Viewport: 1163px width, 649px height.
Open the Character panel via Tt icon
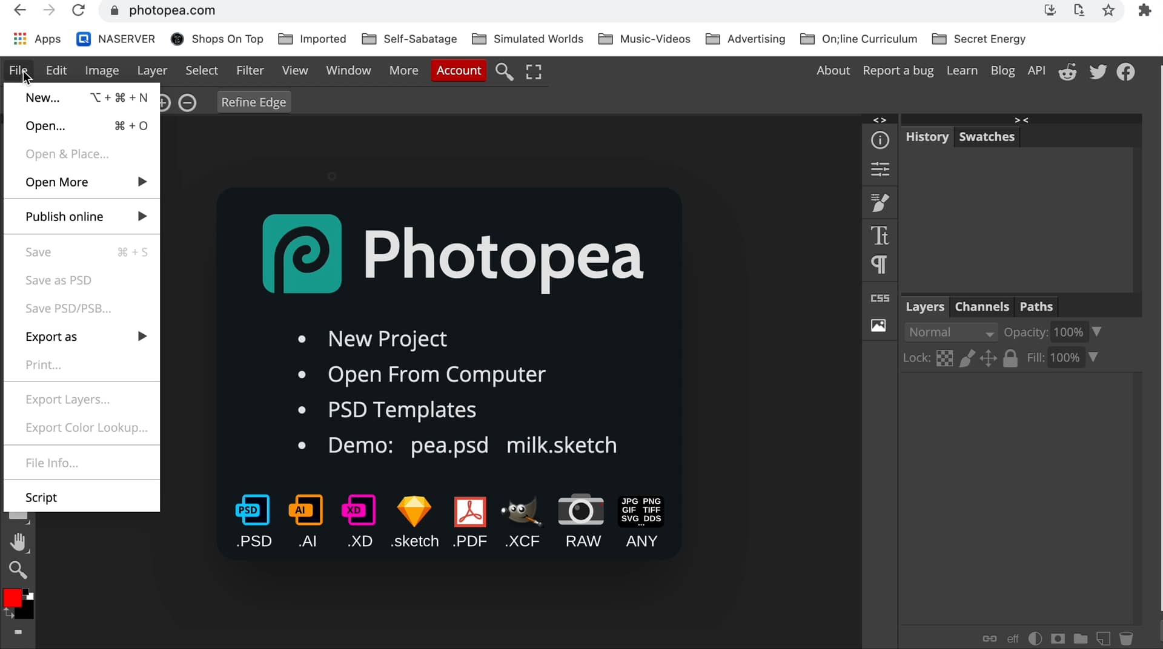click(880, 236)
